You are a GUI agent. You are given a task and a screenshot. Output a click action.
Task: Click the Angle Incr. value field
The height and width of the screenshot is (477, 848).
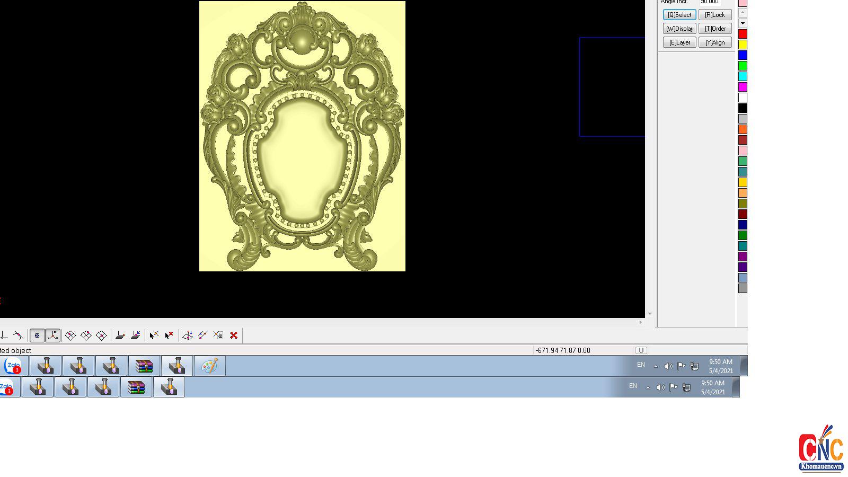pyautogui.click(x=709, y=2)
